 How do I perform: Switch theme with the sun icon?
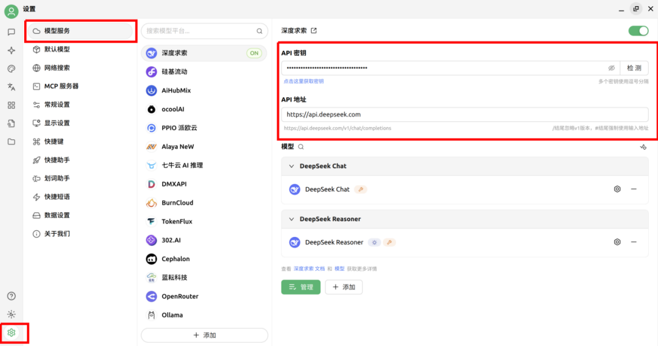[x=11, y=314]
